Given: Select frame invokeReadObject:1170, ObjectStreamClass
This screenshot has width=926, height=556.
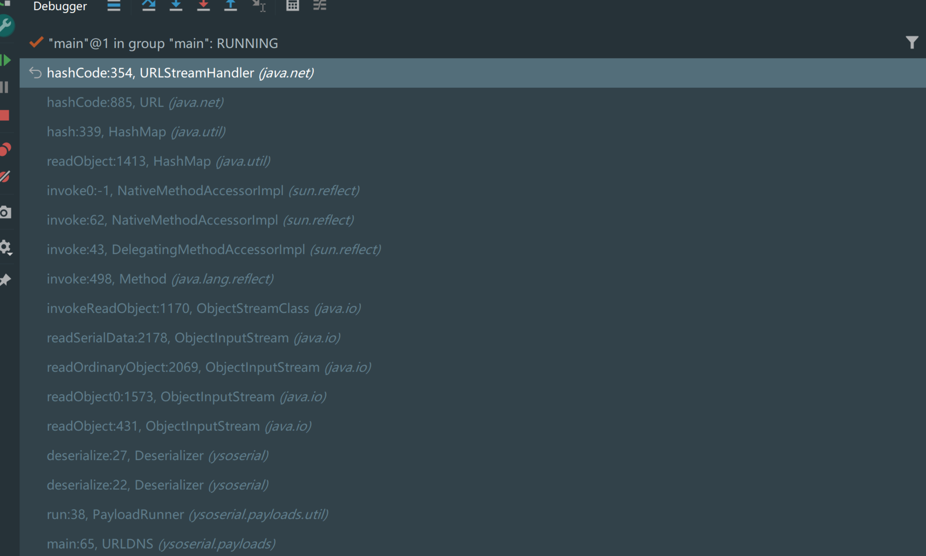Looking at the screenshot, I should click(473, 308).
